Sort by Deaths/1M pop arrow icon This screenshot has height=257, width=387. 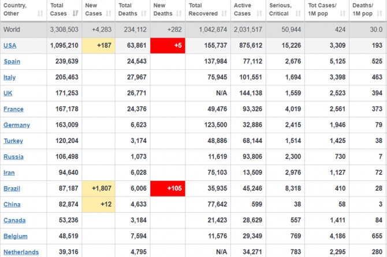[379, 13]
